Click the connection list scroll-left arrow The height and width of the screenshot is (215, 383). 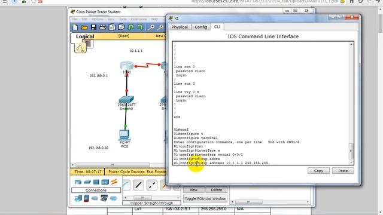click(x=125, y=198)
